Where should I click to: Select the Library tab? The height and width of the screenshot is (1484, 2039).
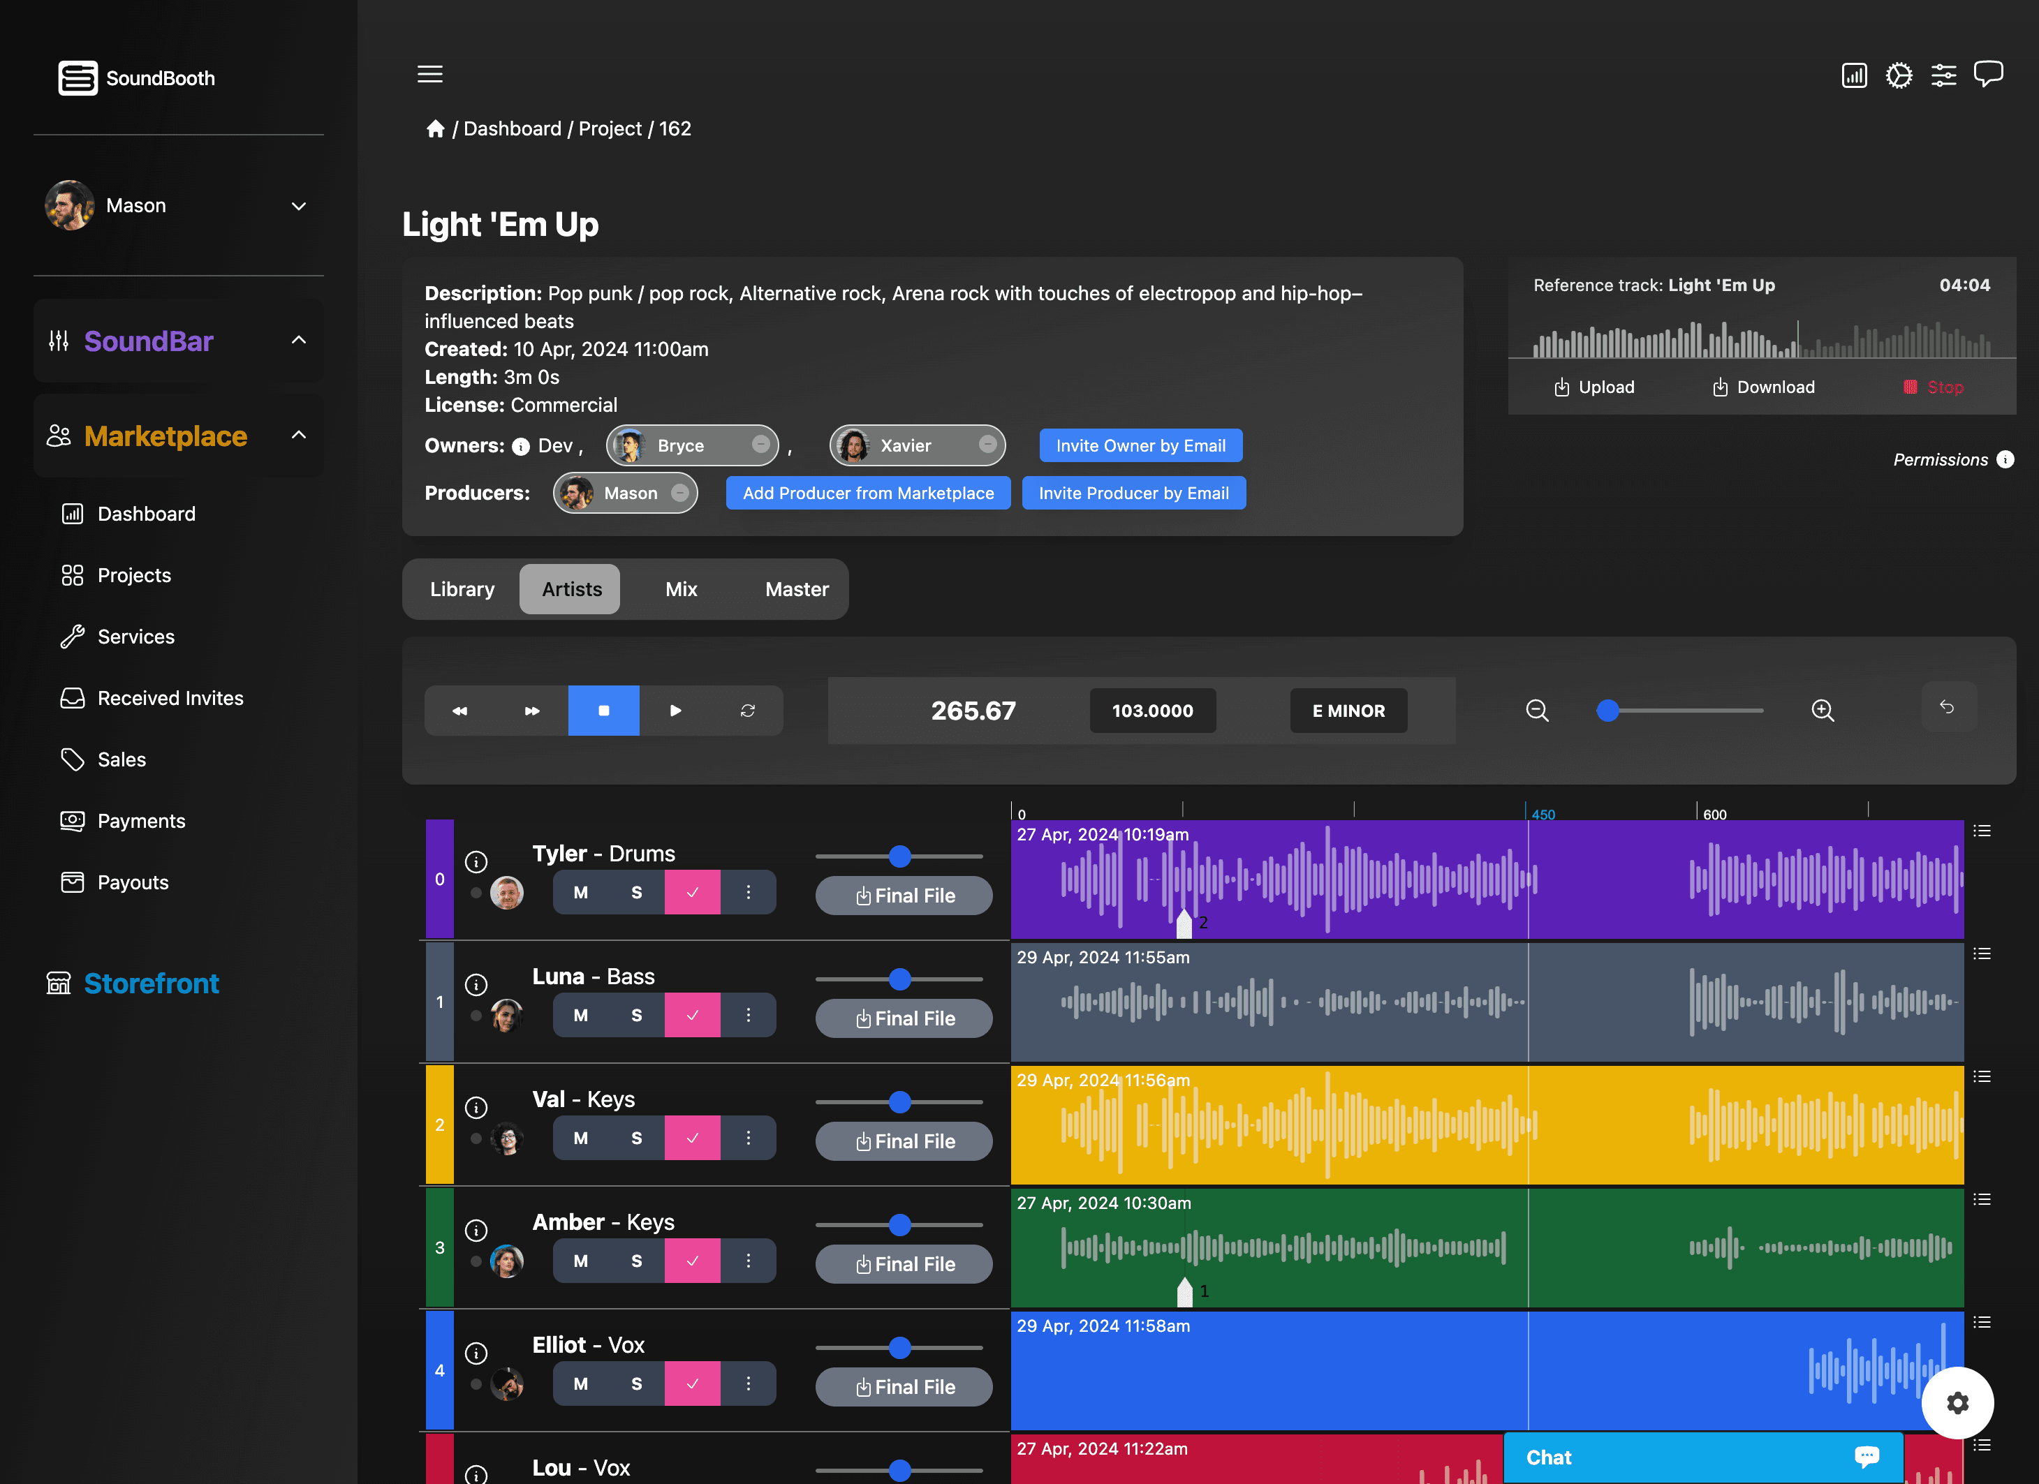462,588
